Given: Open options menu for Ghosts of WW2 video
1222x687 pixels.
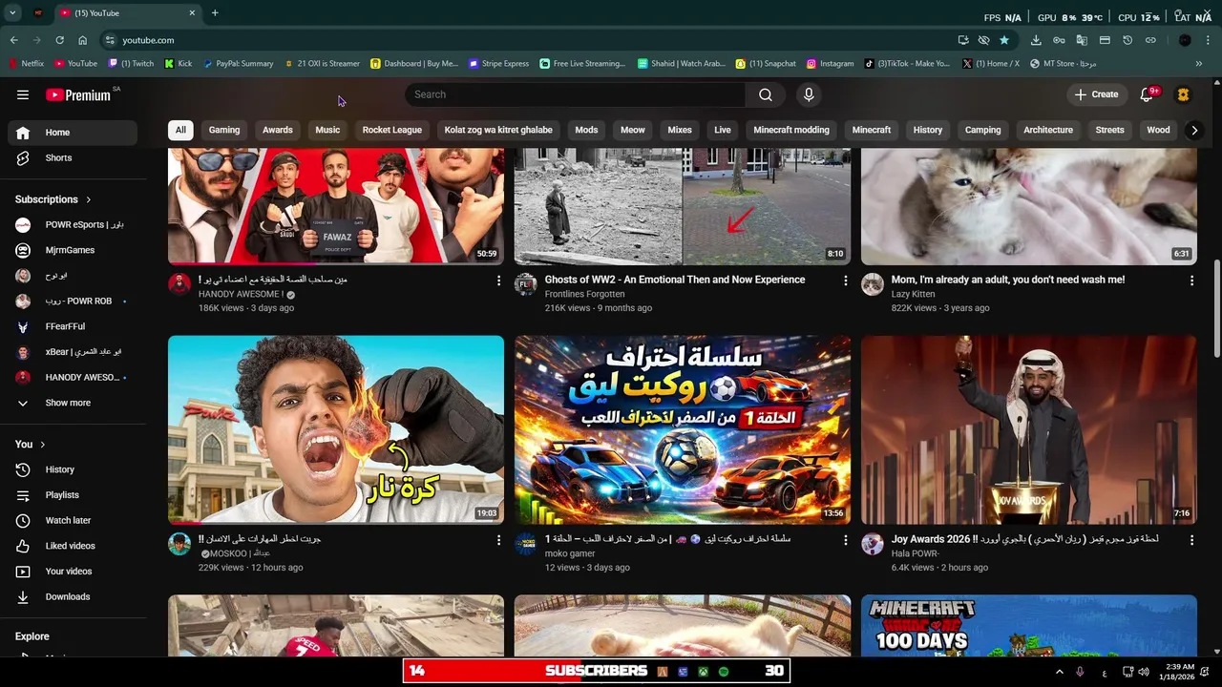Looking at the screenshot, I should pyautogui.click(x=845, y=281).
